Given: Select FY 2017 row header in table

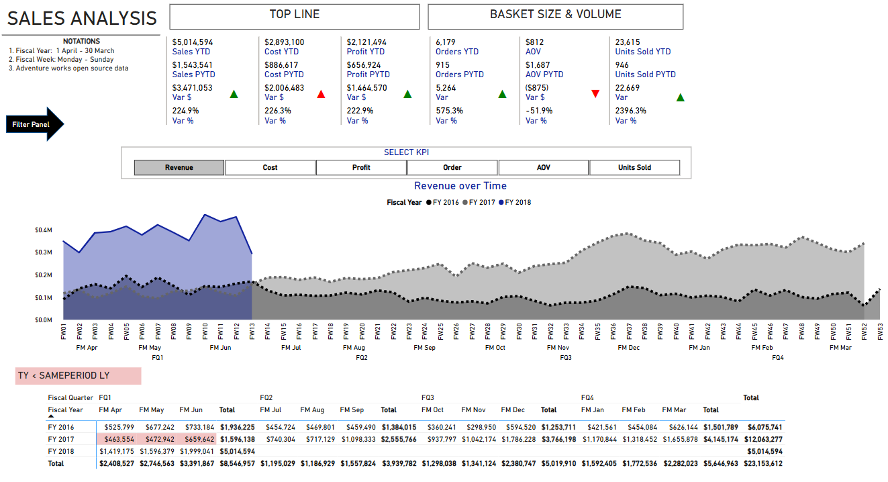Looking at the screenshot, I should (x=61, y=439).
